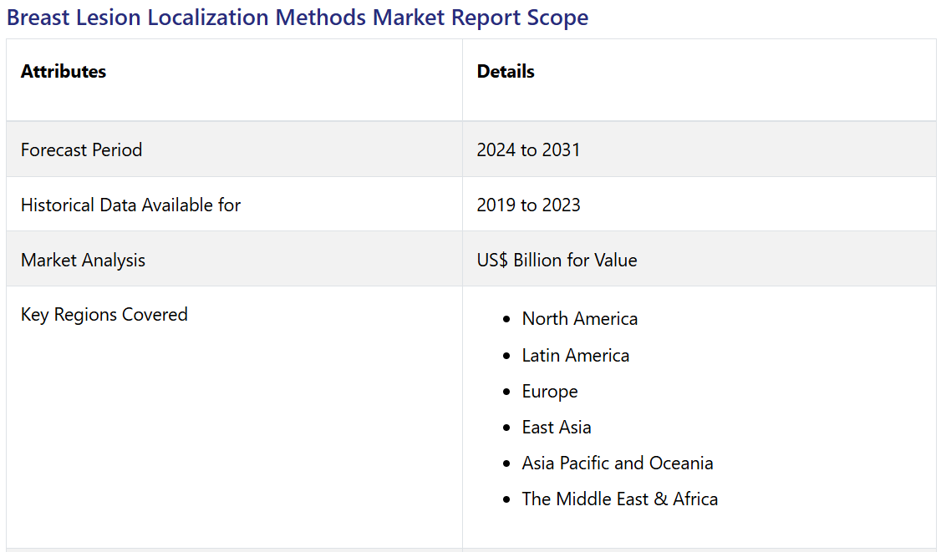The width and height of the screenshot is (941, 552).
Task: Select The Middle East & Africa entry
Action: point(619,499)
